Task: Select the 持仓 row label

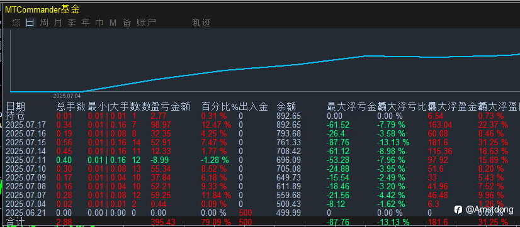Action: (15, 116)
